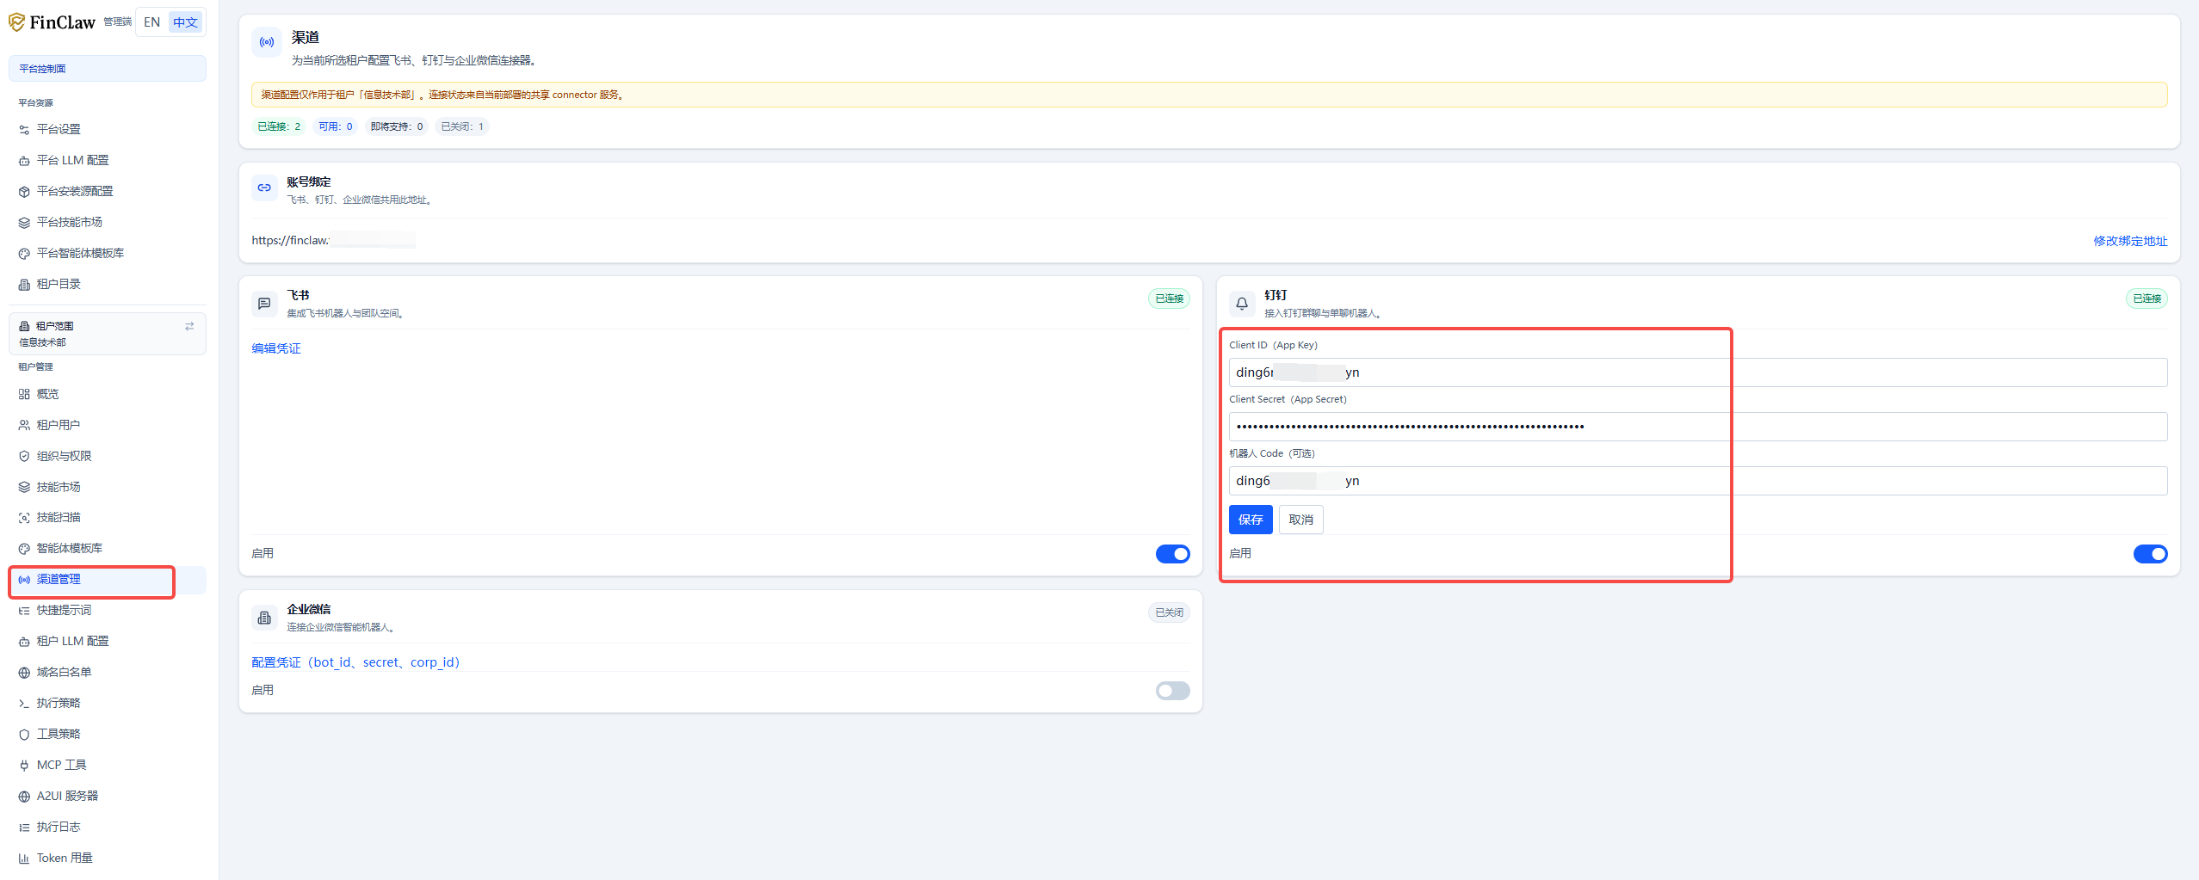
Task: Click the shield icon beside 组织与权限
Action: [x=24, y=456]
